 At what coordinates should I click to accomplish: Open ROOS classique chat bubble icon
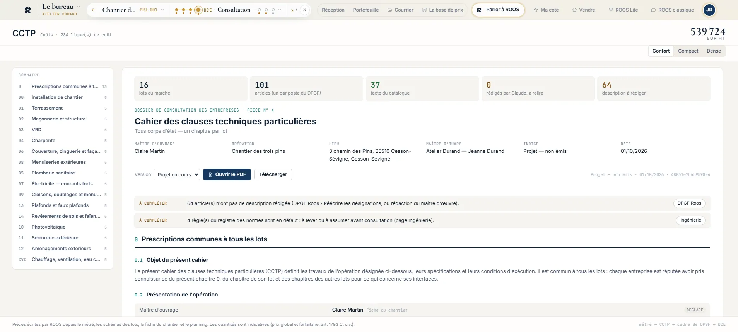point(653,10)
